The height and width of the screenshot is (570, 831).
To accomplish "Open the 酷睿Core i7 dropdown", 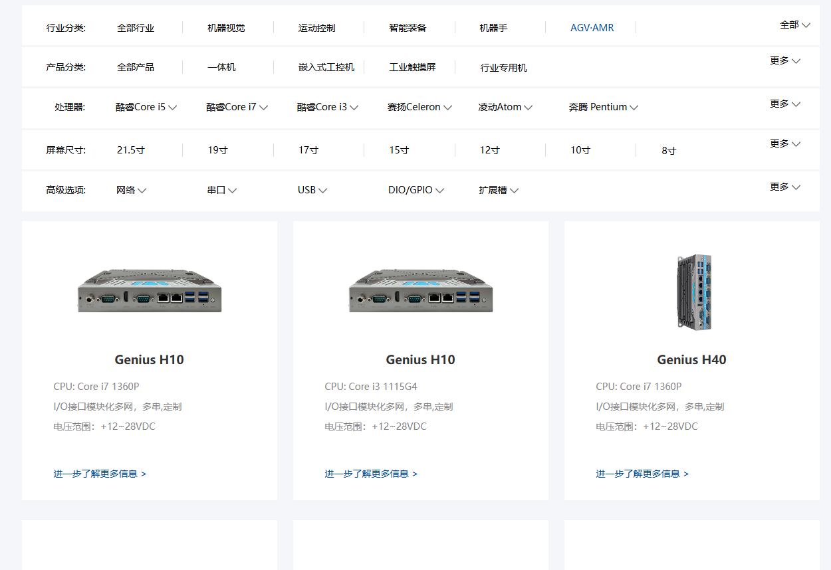I will click(x=237, y=107).
